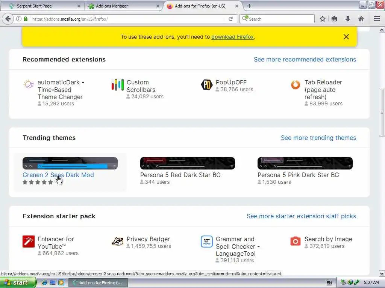Image resolution: width=385 pixels, height=288 pixels.
Task: Go to the home page icon
Action: click(x=361, y=19)
